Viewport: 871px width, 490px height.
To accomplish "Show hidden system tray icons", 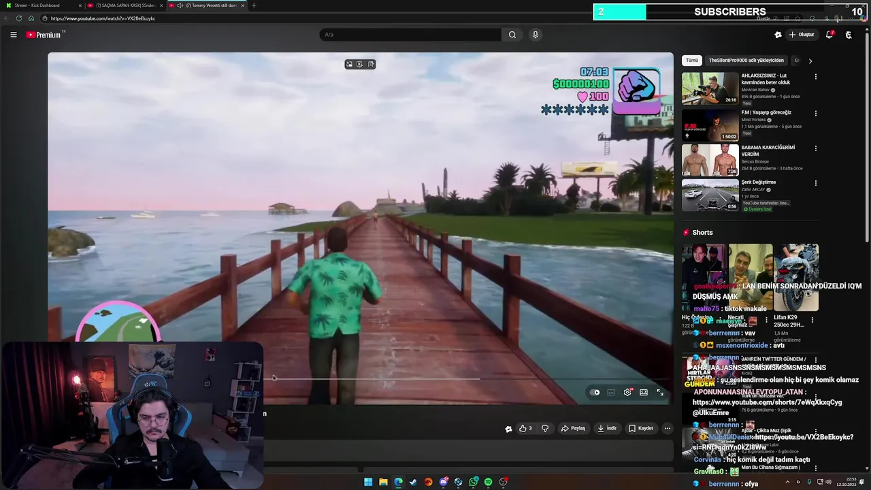I will click(x=787, y=482).
